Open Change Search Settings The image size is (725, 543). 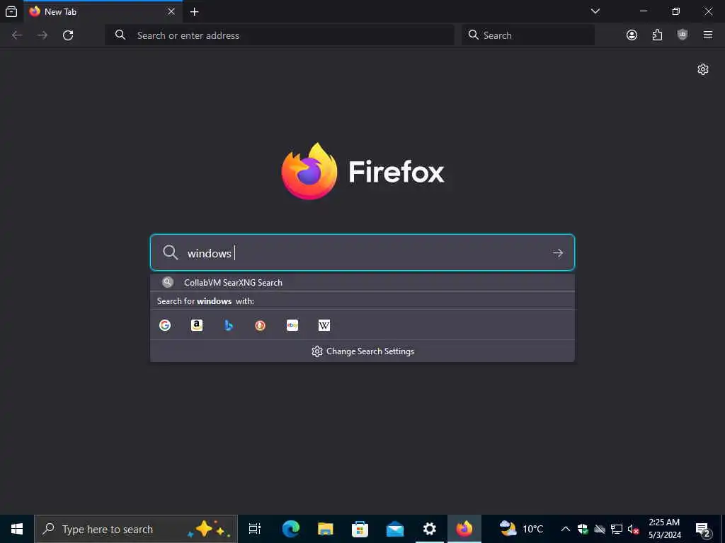363,351
